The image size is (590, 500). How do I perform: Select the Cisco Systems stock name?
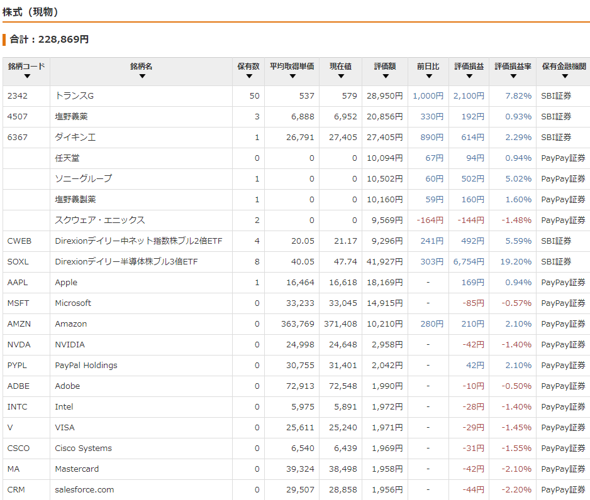tap(83, 448)
